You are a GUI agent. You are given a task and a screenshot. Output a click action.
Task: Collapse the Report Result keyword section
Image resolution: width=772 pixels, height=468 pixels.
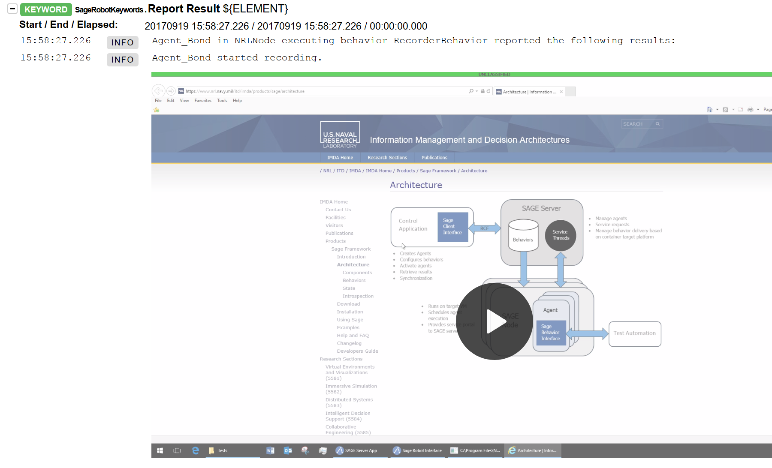[12, 9]
